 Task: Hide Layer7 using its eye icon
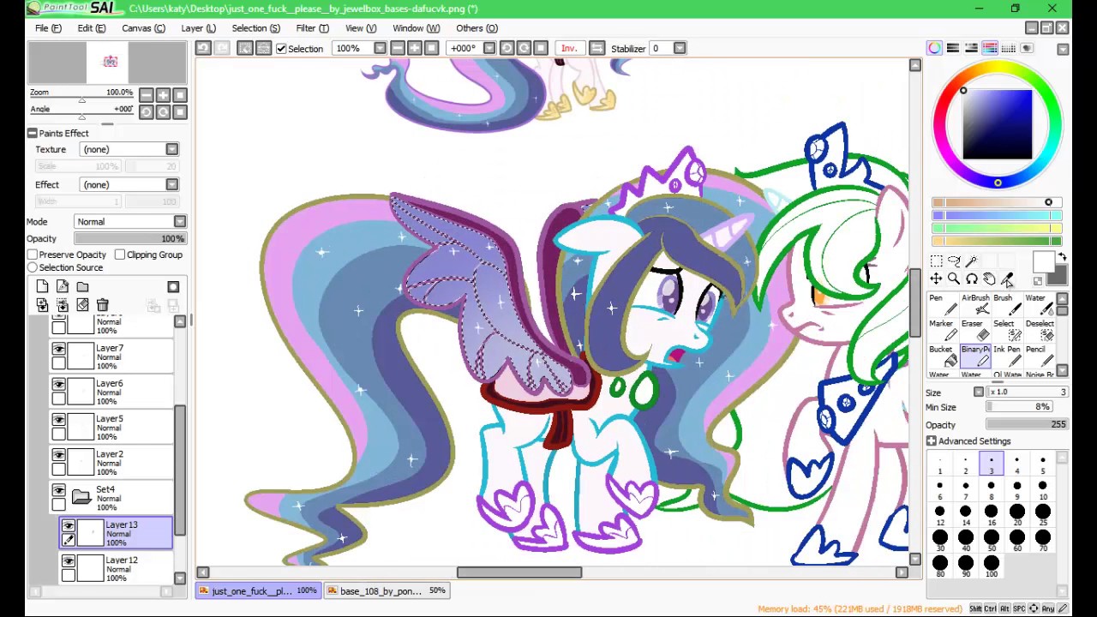click(x=58, y=349)
